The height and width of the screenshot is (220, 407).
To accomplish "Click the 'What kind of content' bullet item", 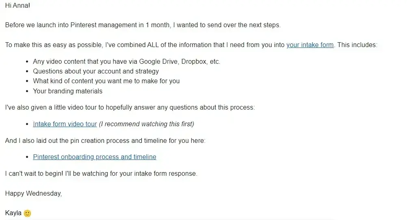I will pyautogui.click(x=106, y=81).
